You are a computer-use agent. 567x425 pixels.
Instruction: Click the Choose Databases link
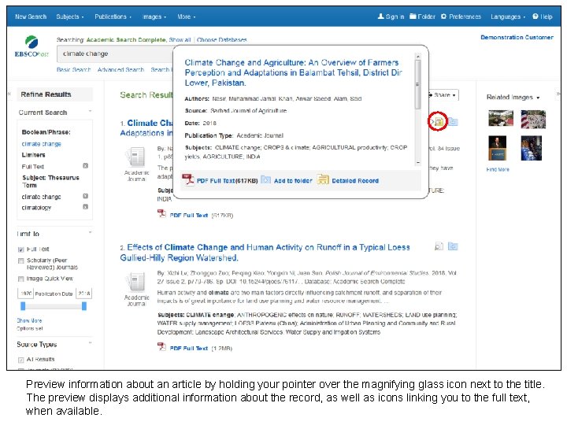click(x=221, y=40)
